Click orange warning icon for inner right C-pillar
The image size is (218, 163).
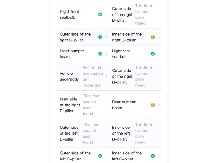pyautogui.click(x=153, y=37)
